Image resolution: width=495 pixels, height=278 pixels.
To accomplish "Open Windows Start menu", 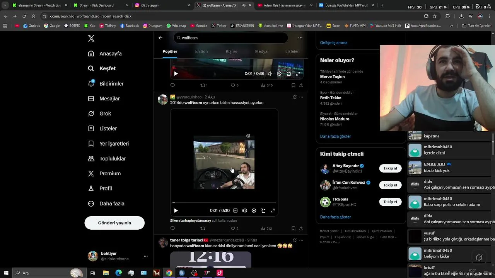I will coord(5,273).
